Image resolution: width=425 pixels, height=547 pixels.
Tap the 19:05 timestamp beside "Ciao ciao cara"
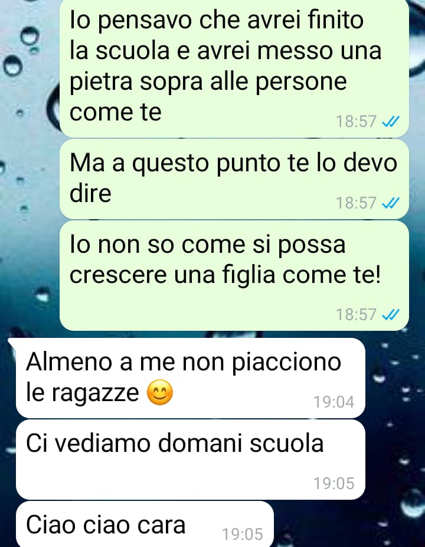(x=243, y=534)
